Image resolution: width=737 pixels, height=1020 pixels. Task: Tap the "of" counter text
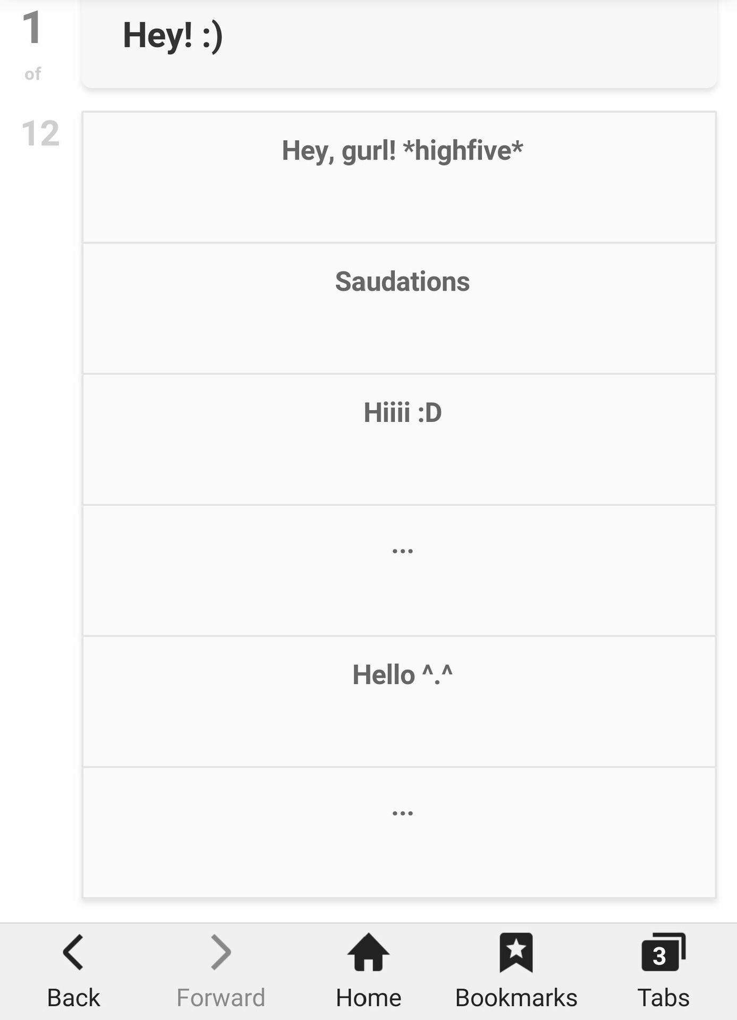33,74
